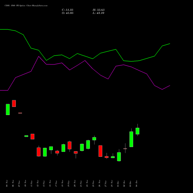Click the 26 Nov date label
This screenshot has height=193, width=193.
[100, 183]
